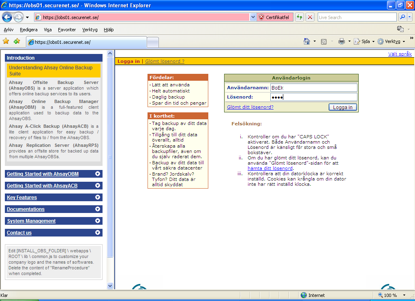The height and width of the screenshot is (301, 415).
Task: Expand the Contact us section arrow
Action: click(x=98, y=232)
